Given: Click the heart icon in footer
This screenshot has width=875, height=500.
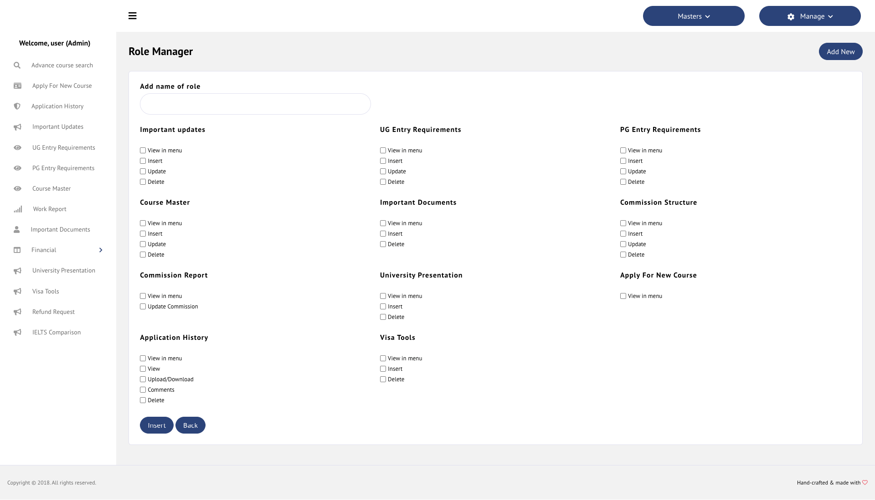Looking at the screenshot, I should pyautogui.click(x=865, y=483).
